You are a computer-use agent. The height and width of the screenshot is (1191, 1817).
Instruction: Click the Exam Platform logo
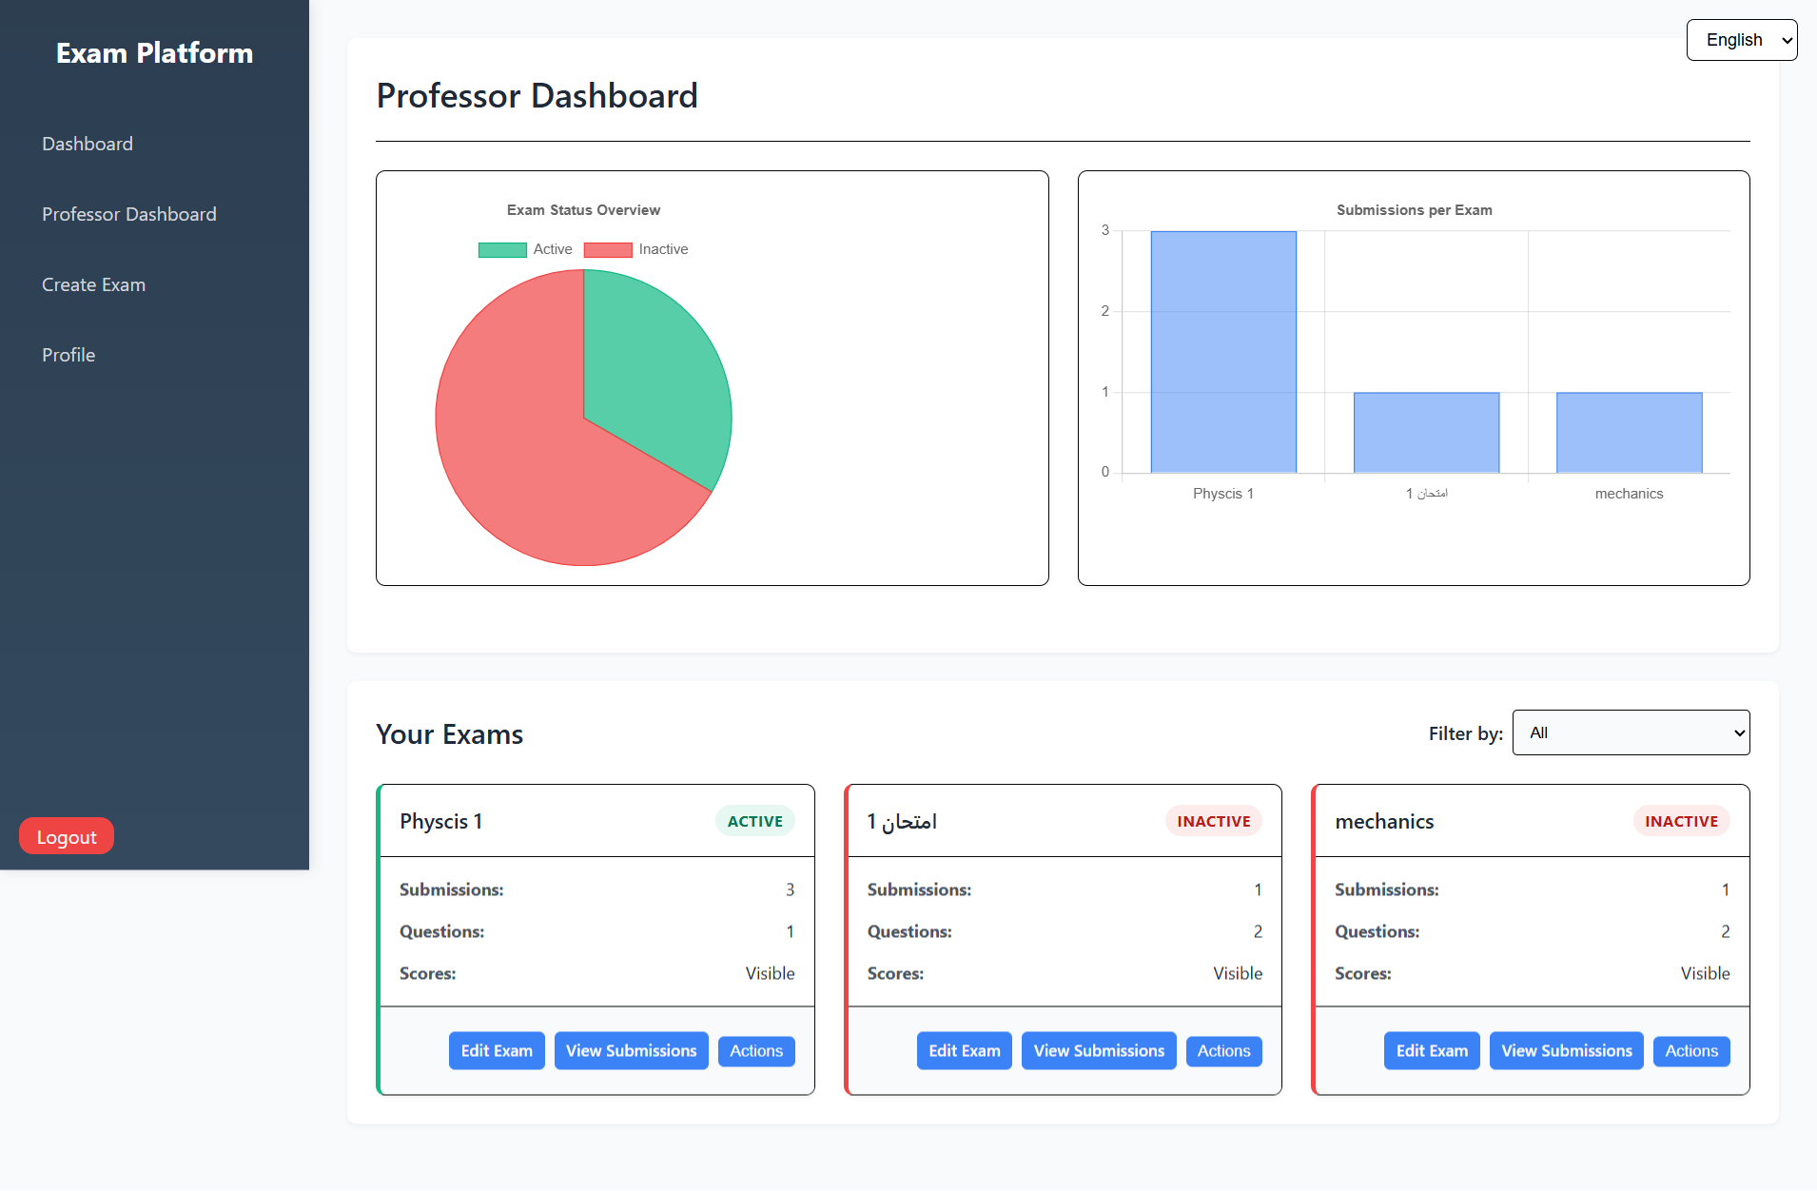click(153, 52)
